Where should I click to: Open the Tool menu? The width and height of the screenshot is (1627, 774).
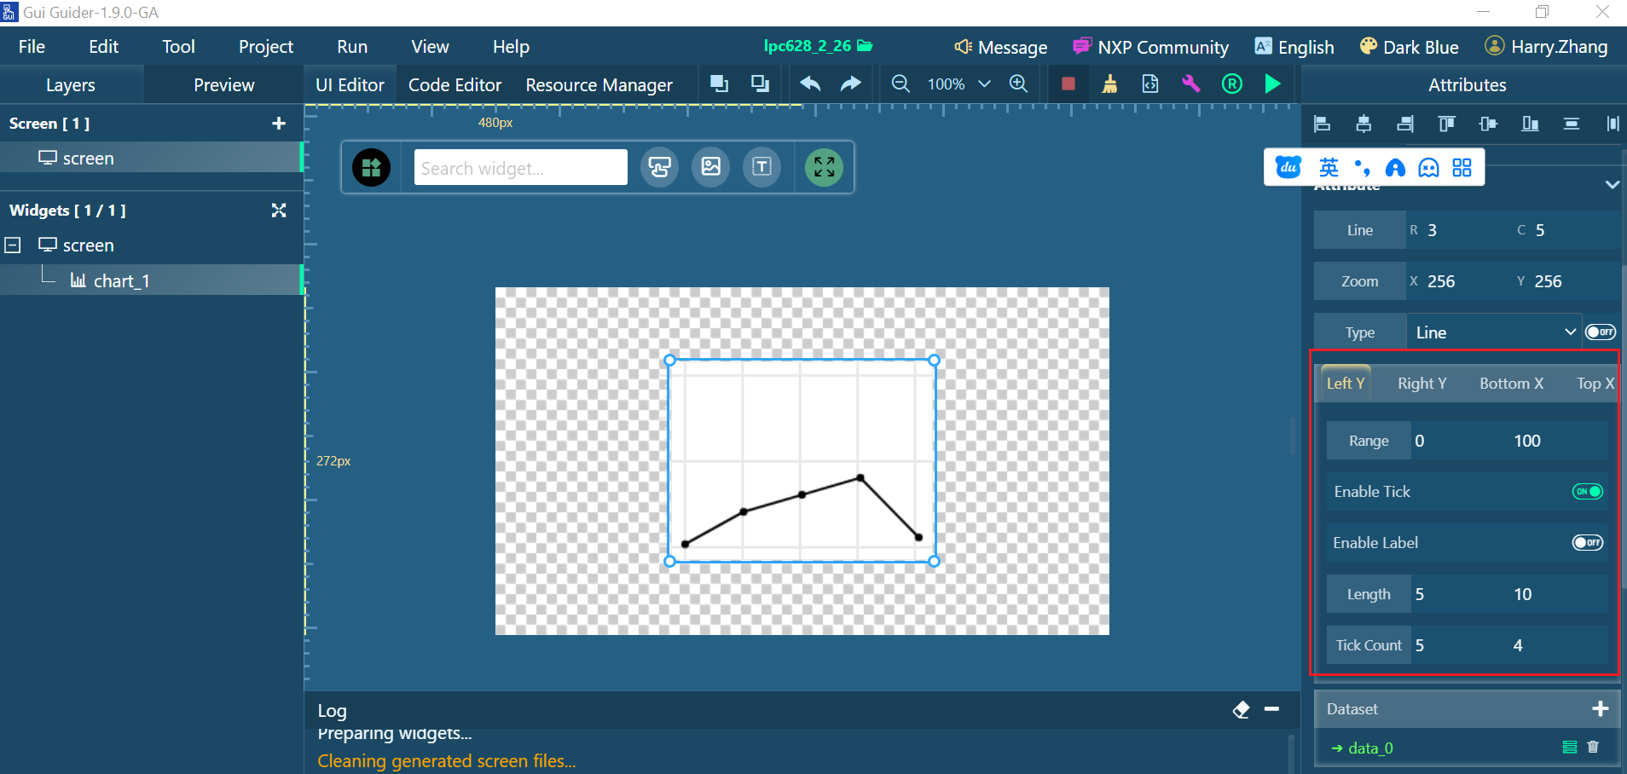tap(178, 47)
